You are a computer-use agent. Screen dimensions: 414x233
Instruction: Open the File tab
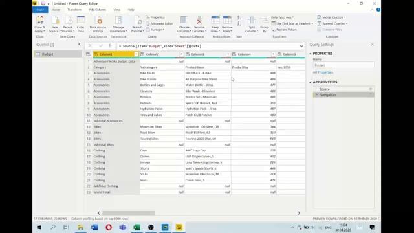tap(40, 10)
